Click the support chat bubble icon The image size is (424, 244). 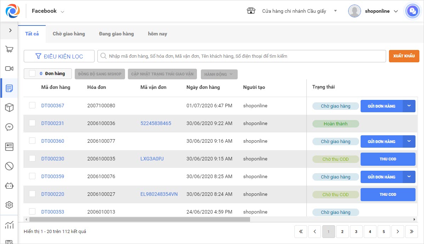(x=412, y=11)
